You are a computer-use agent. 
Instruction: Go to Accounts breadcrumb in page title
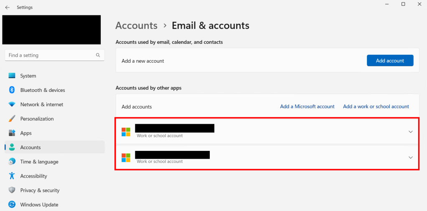[136, 25]
